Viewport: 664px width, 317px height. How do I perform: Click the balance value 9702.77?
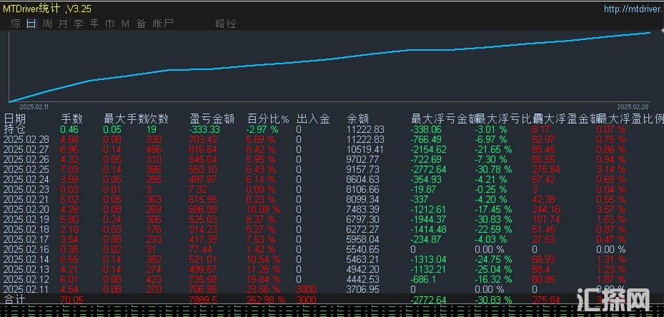[363, 159]
